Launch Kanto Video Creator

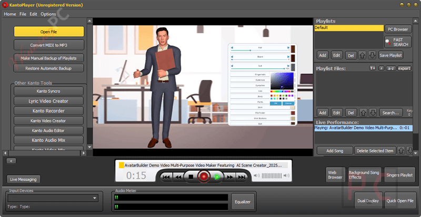[48, 121]
